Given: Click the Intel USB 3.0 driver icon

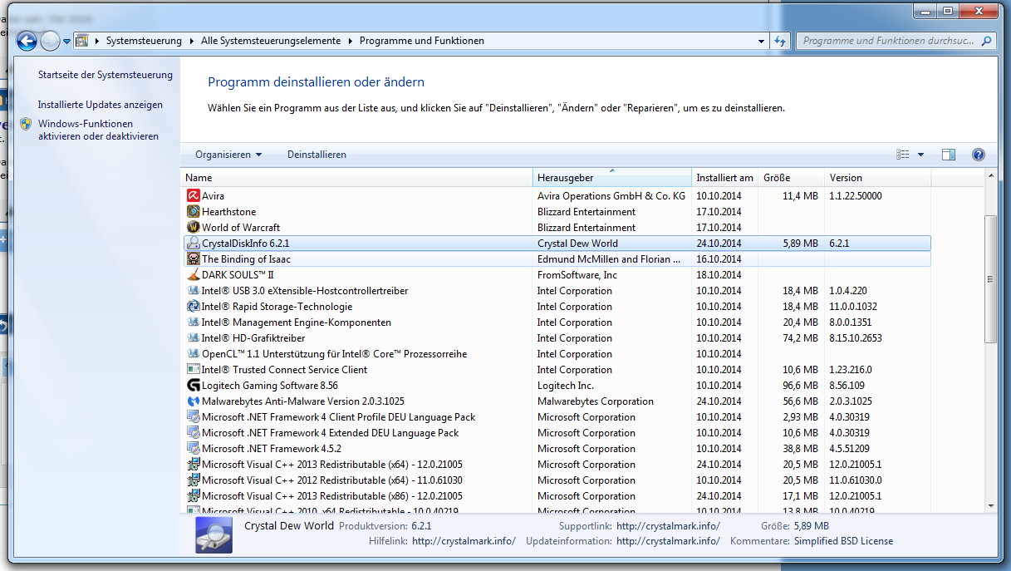Looking at the screenshot, I should click(x=193, y=291).
